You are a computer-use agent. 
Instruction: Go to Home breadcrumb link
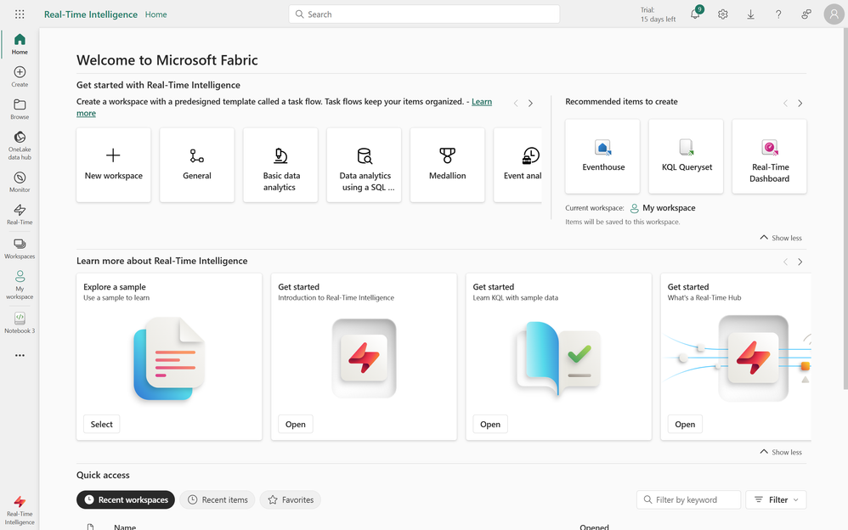pos(155,14)
